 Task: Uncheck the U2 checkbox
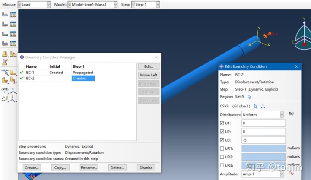222,132
